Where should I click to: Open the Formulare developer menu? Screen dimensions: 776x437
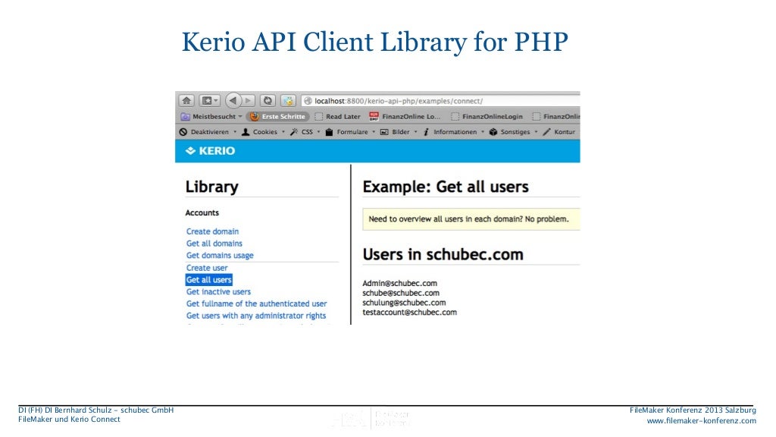(350, 132)
